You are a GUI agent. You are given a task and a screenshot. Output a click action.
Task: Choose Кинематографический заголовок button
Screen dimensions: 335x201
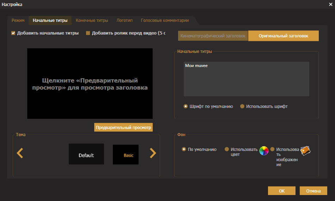click(213, 36)
